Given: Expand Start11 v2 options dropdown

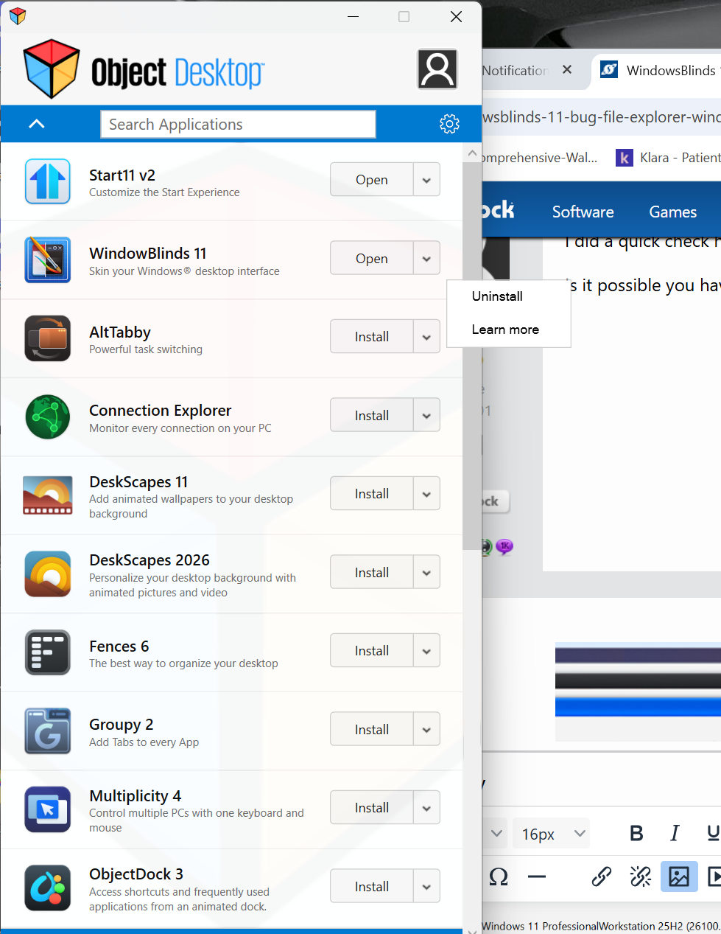Looking at the screenshot, I should [426, 180].
